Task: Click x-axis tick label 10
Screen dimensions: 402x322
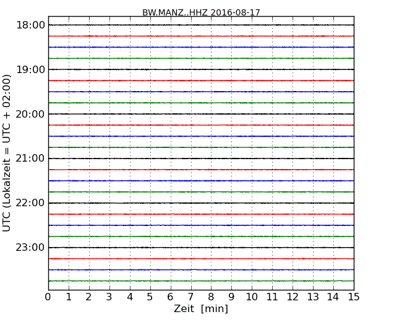Action: 252,297
